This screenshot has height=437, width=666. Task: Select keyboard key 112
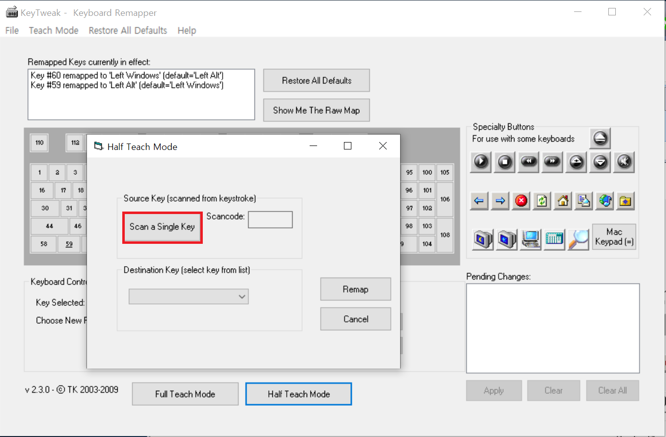point(75,143)
